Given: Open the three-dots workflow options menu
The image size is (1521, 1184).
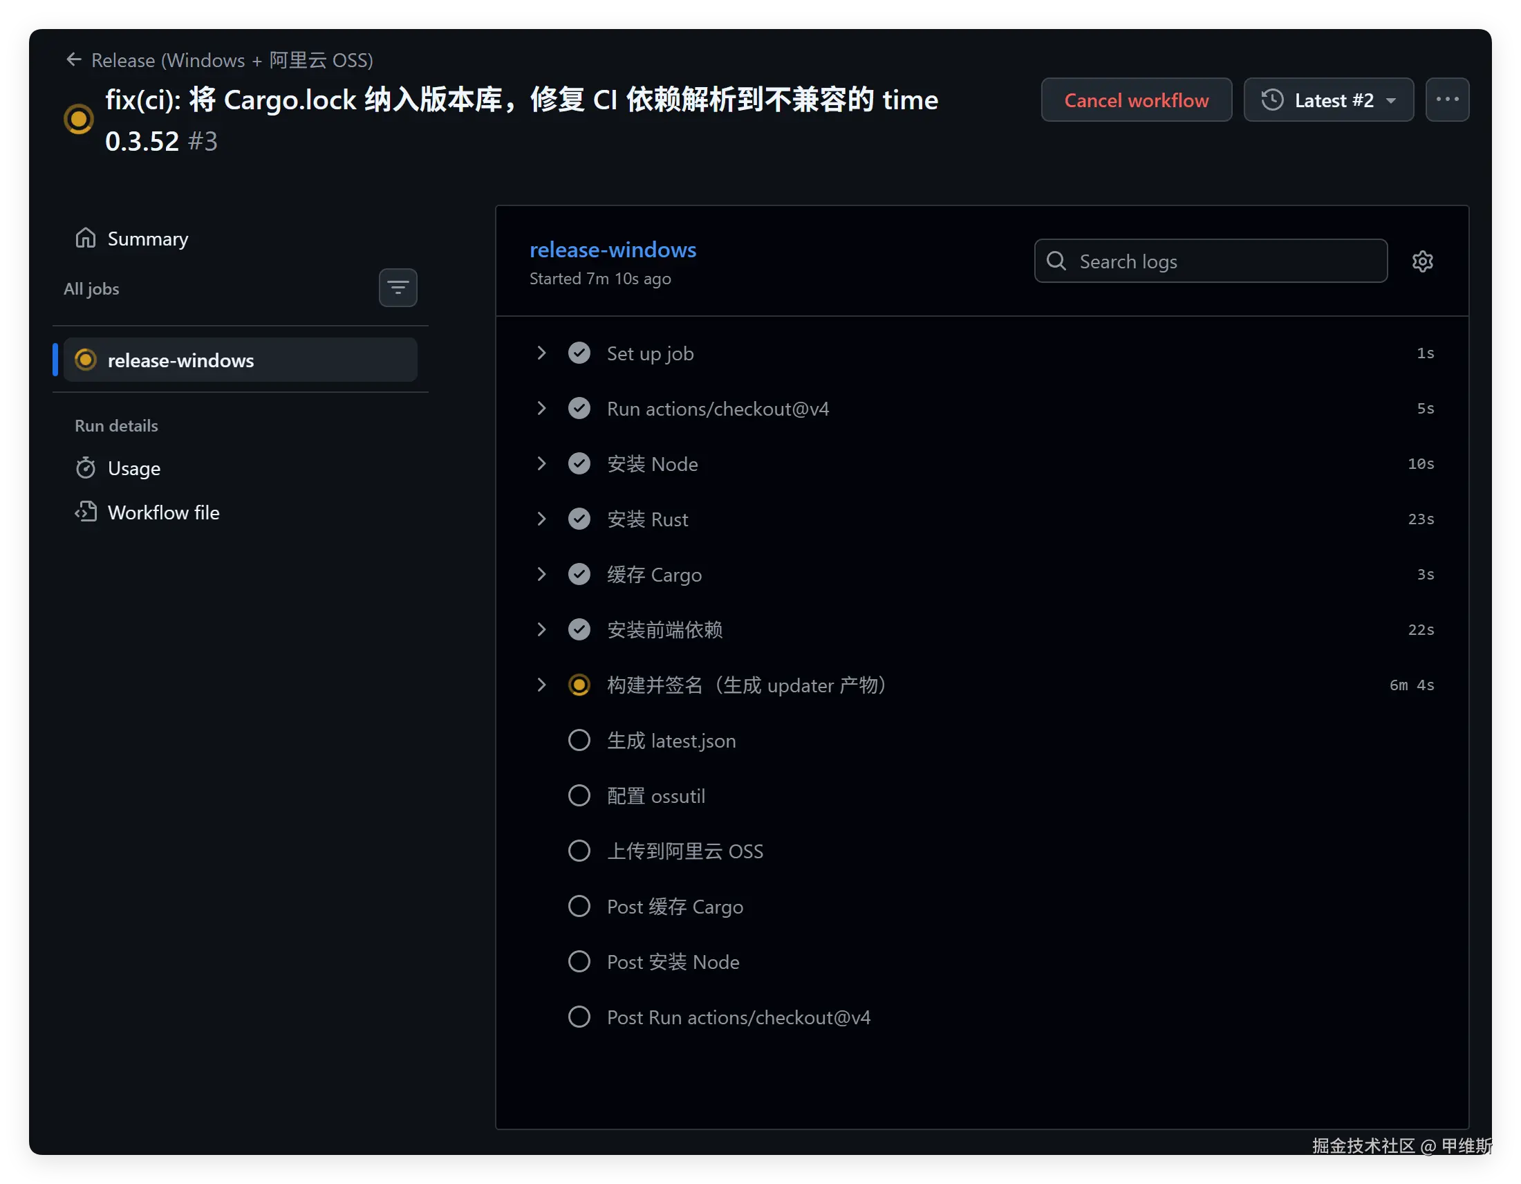Looking at the screenshot, I should [1447, 100].
